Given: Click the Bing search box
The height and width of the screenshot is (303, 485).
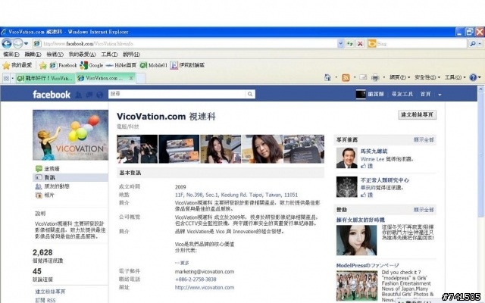Looking at the screenshot, I should tap(421, 44).
